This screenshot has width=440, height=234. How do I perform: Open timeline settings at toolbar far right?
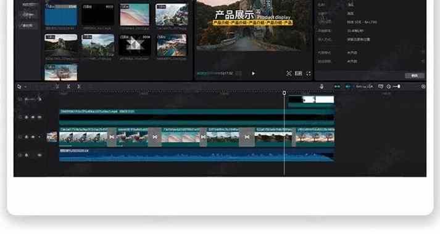coord(423,86)
